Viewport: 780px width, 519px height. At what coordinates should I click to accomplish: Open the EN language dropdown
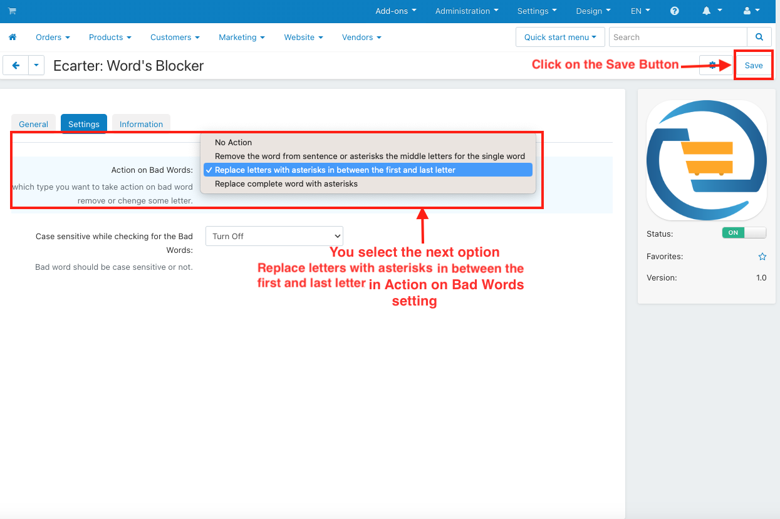(640, 11)
